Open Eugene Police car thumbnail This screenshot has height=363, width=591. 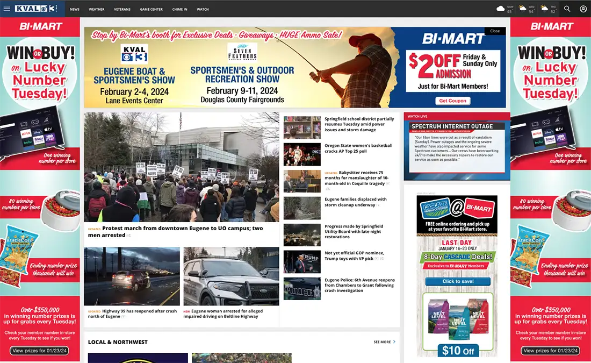click(x=302, y=289)
